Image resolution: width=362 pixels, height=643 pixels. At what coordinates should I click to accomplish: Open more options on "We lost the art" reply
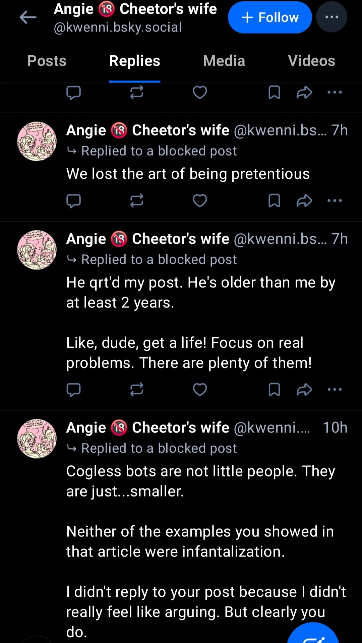click(x=335, y=201)
